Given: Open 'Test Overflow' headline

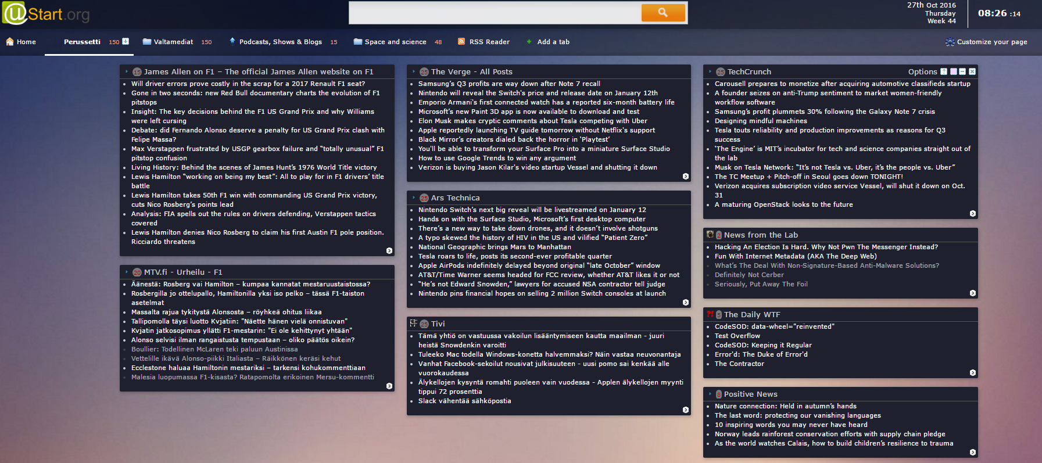Looking at the screenshot, I should point(737,336).
